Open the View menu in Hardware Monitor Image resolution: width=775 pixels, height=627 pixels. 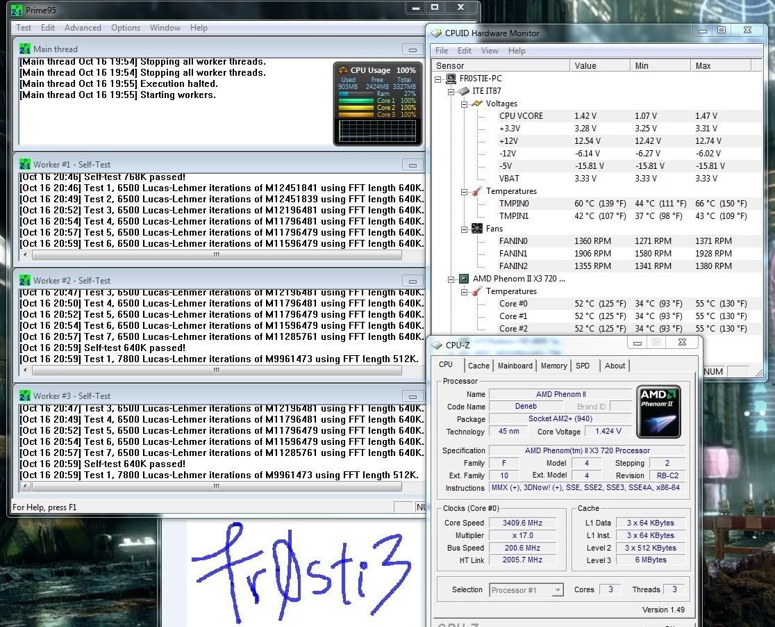[x=490, y=51]
